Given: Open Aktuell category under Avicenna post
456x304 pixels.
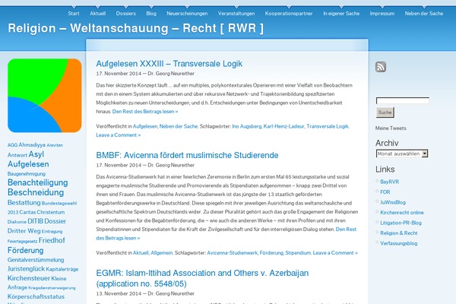Looking at the screenshot, I should tap(141, 253).
